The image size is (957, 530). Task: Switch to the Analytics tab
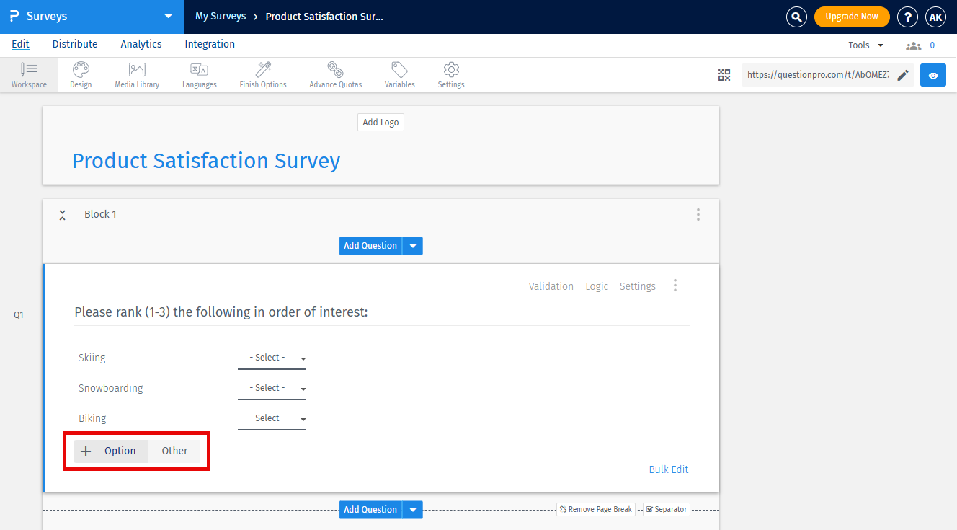[x=141, y=44]
